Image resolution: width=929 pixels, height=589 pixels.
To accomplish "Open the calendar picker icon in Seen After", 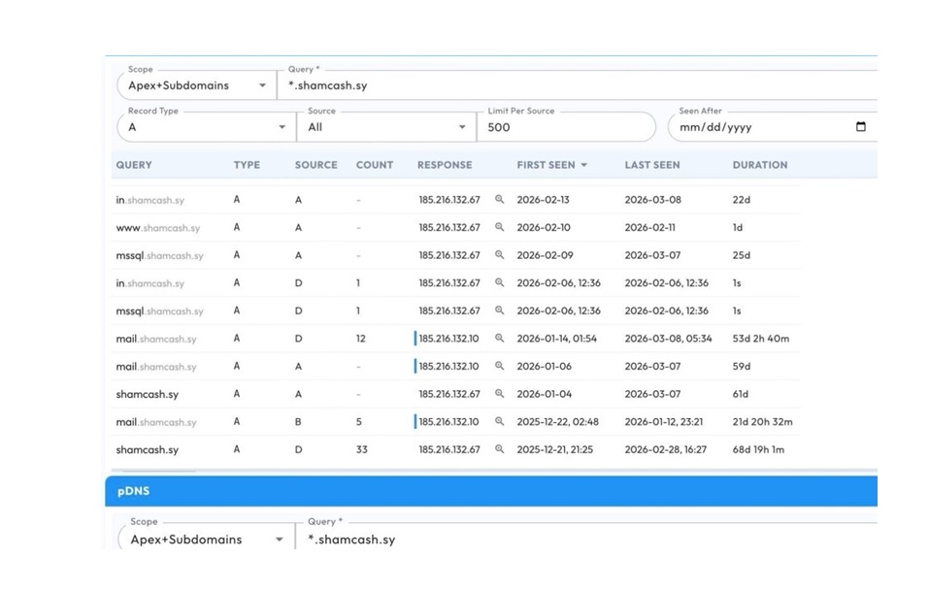I will pyautogui.click(x=860, y=127).
